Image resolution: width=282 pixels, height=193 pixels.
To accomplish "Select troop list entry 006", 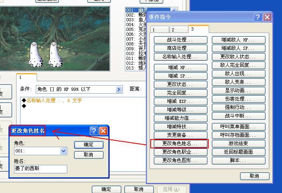I will point(136,34).
